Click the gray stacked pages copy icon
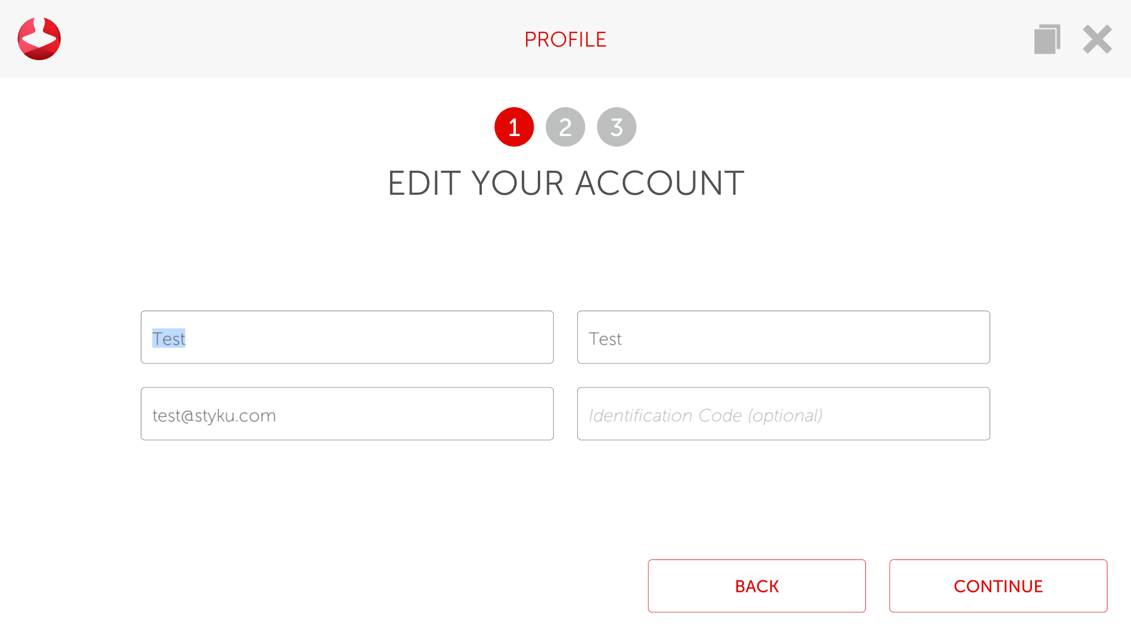The image size is (1131, 636). (x=1047, y=39)
